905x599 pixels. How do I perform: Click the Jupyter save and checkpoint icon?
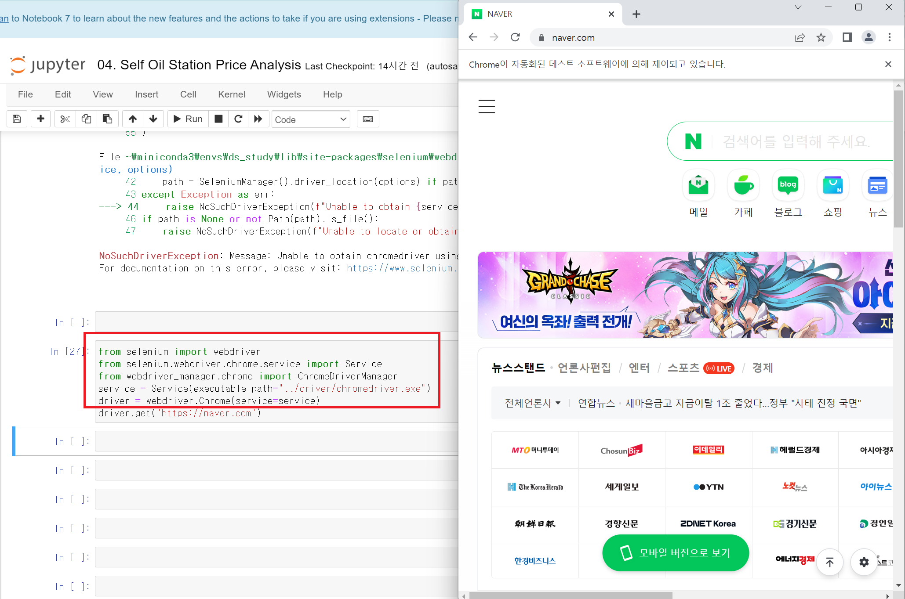17,119
